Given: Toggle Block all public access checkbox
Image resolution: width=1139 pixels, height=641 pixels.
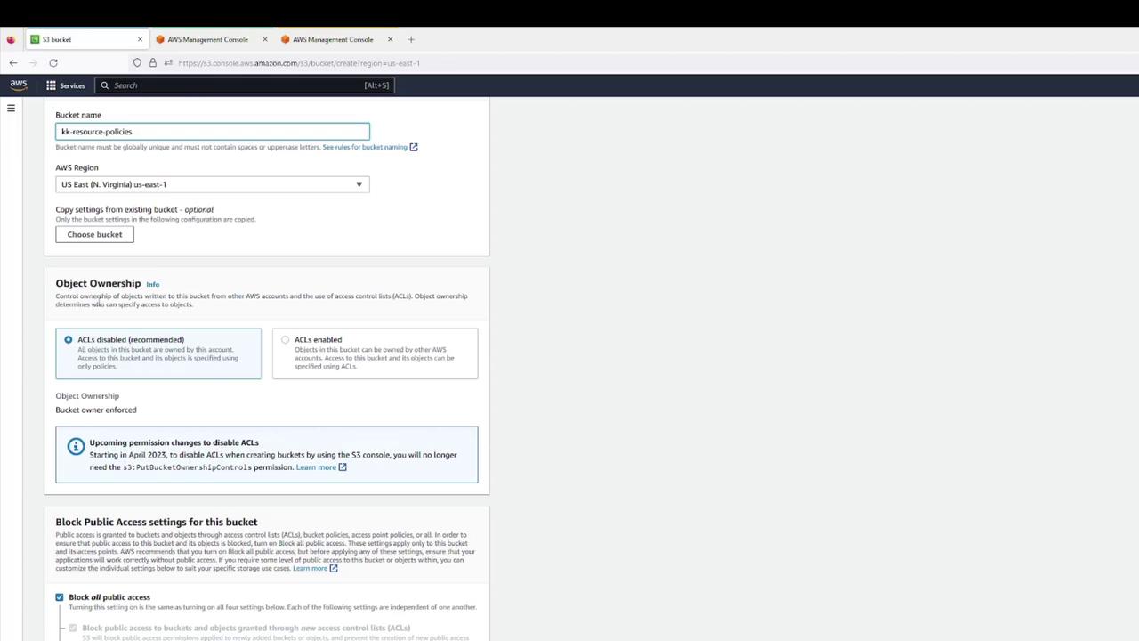Looking at the screenshot, I should click(60, 597).
